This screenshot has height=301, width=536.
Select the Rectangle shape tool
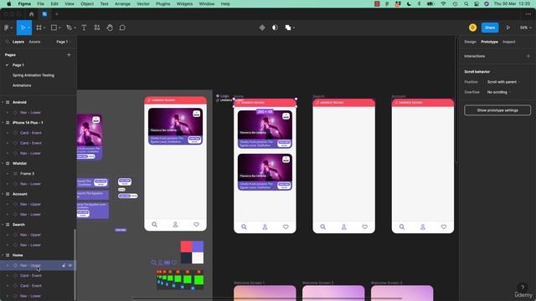pos(54,28)
